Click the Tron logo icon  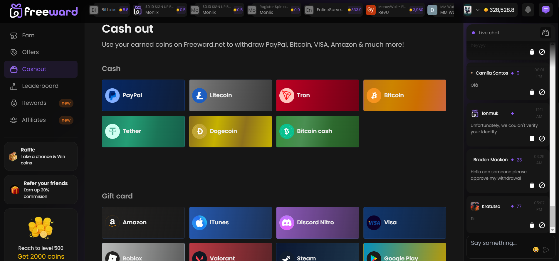287,95
